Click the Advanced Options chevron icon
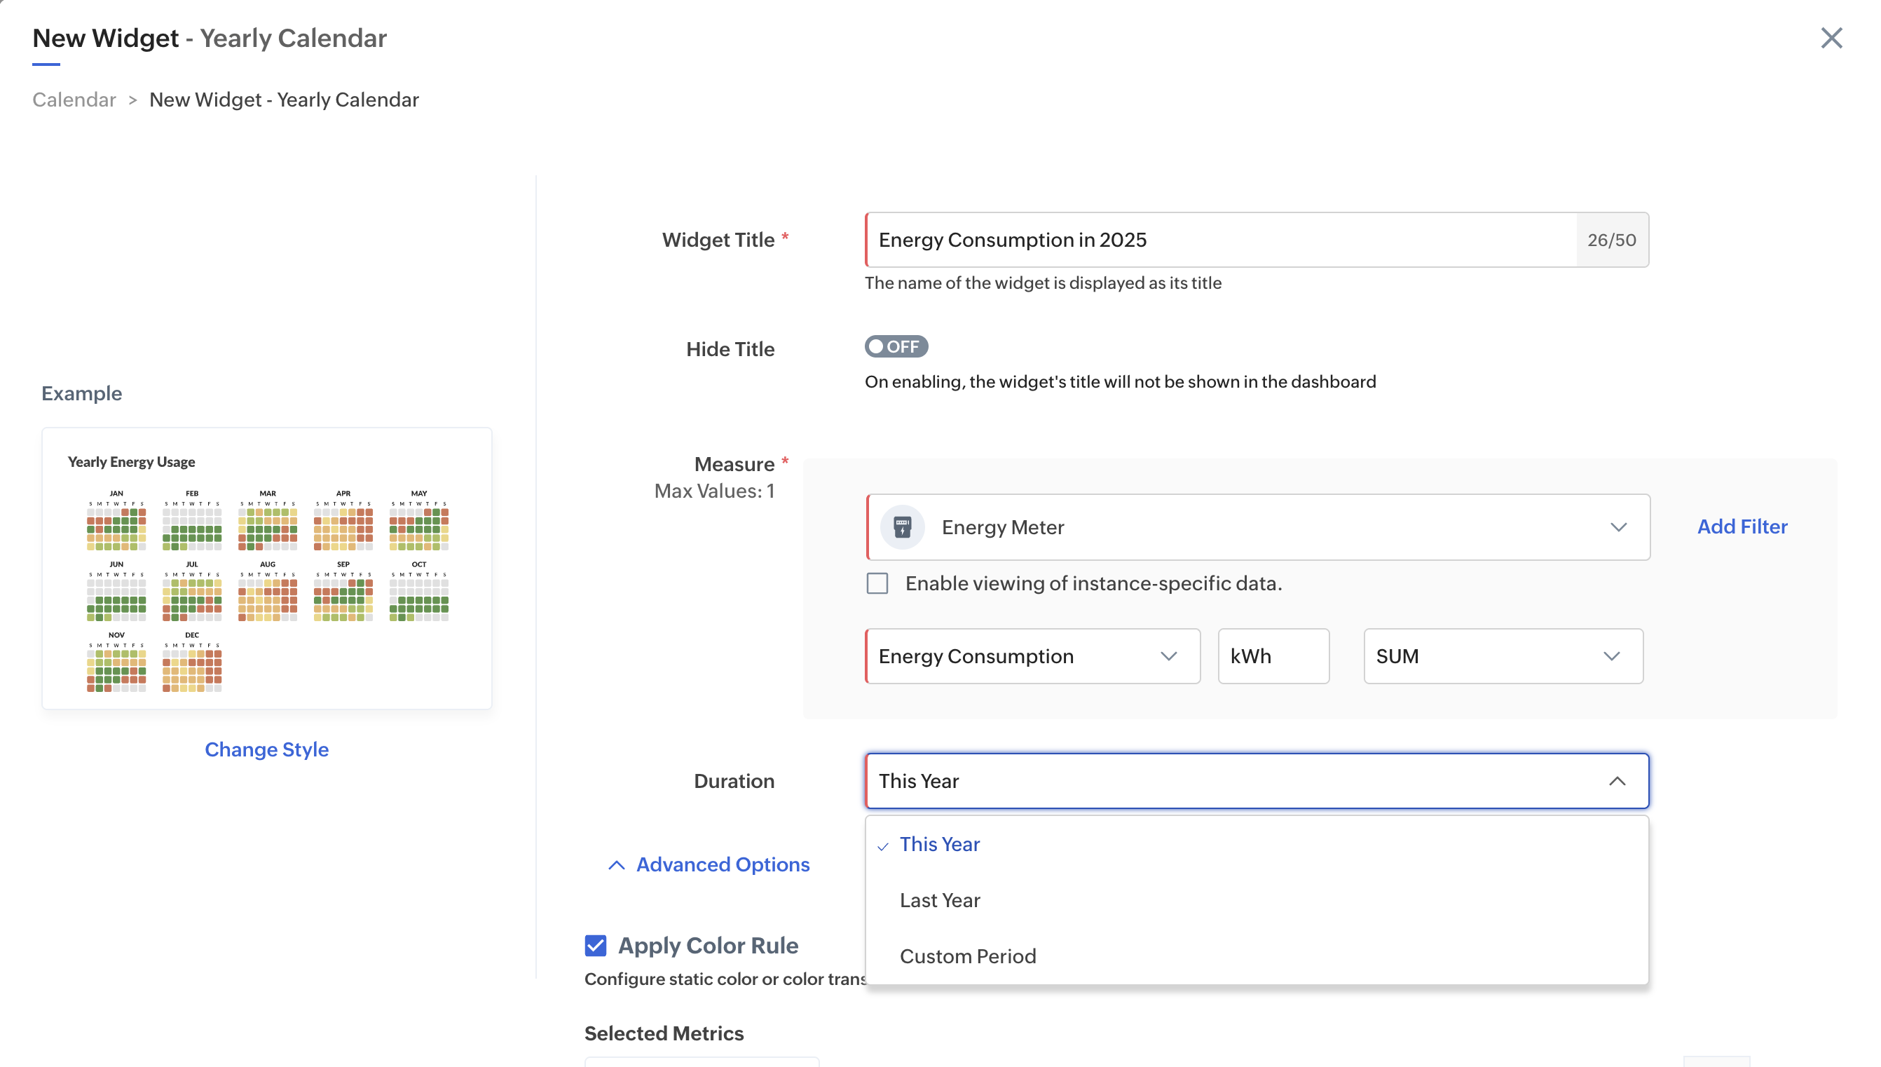Screen dimensions: 1881x1067 click(617, 864)
